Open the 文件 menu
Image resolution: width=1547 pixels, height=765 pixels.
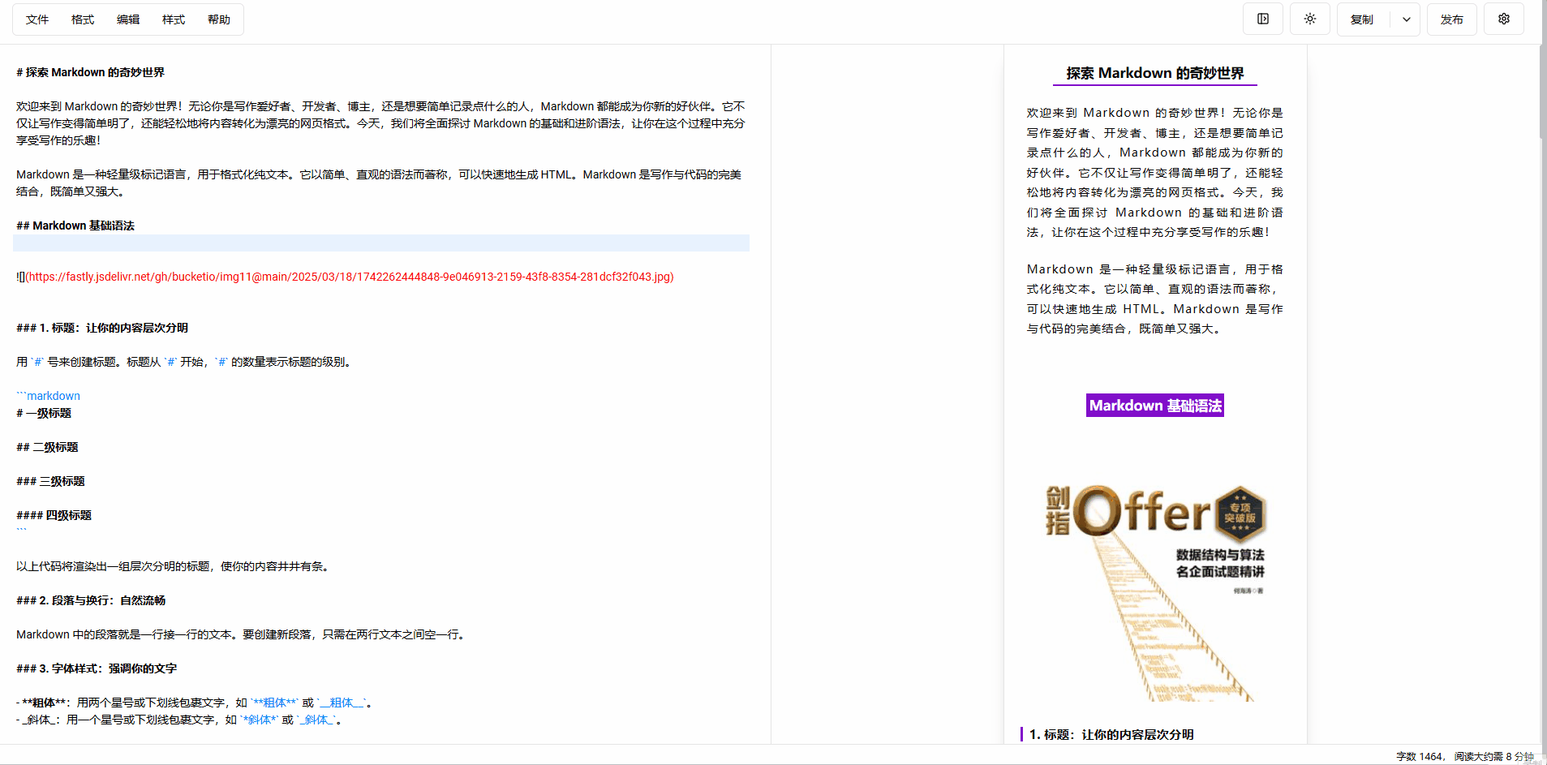tap(37, 19)
